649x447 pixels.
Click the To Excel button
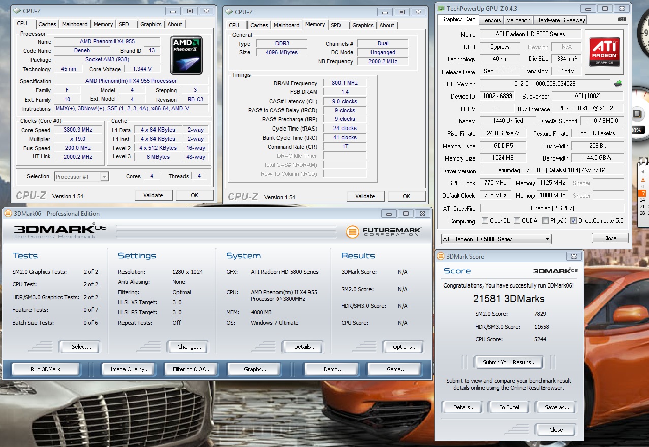click(x=509, y=407)
